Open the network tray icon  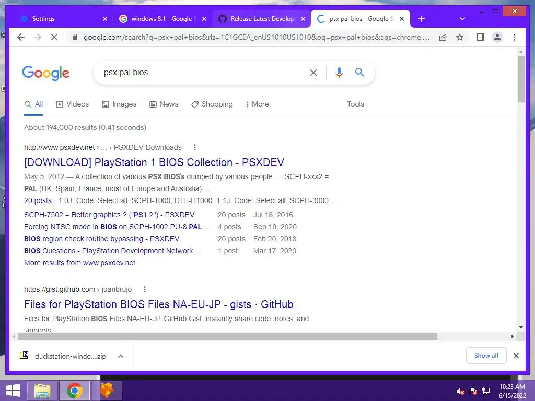(x=486, y=391)
